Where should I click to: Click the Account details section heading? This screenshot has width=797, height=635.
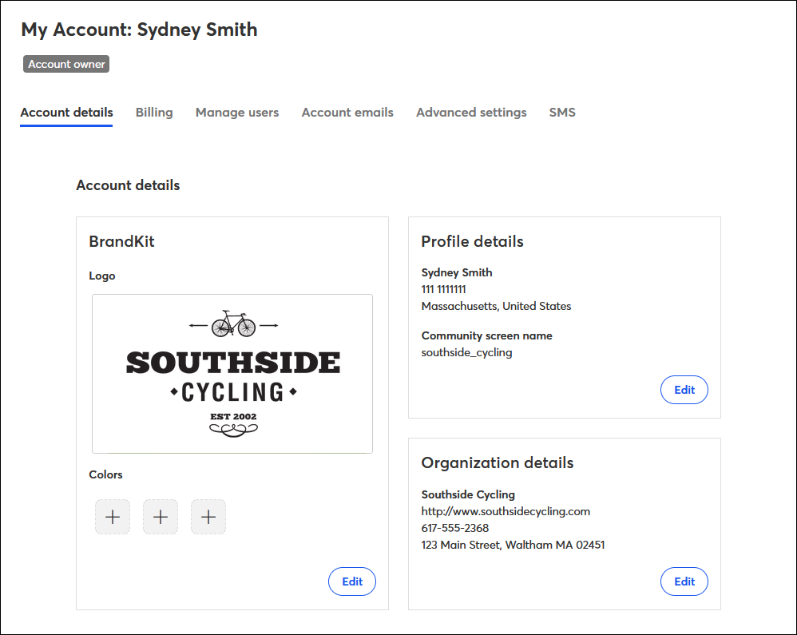tap(128, 185)
